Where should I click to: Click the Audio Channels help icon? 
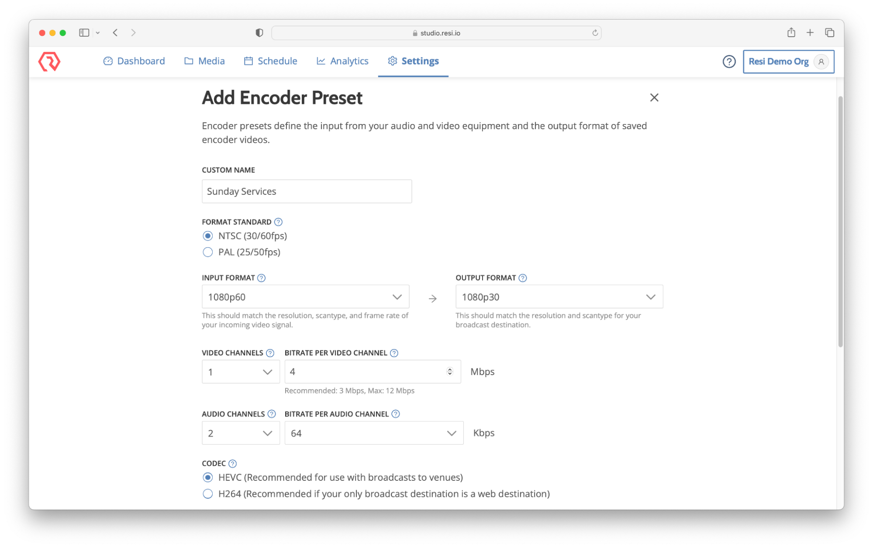coord(271,414)
